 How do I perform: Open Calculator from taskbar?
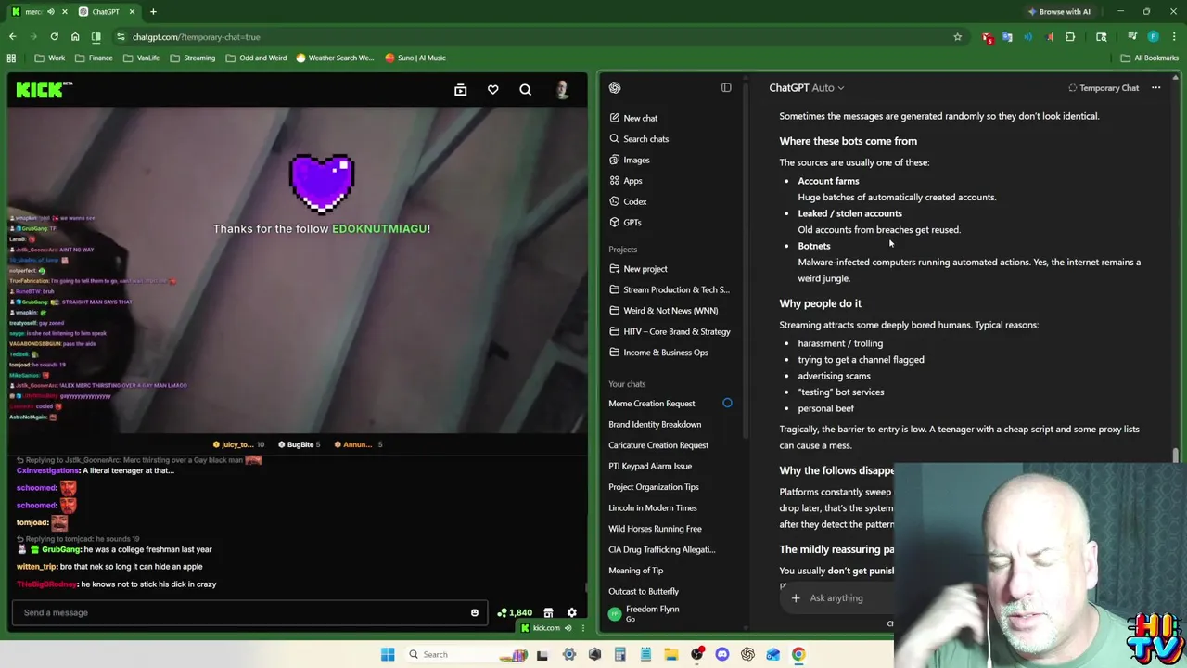(x=619, y=654)
